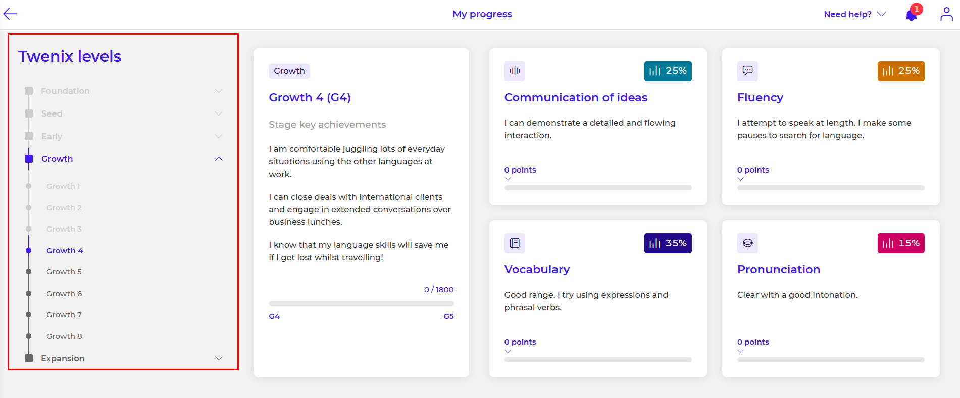
Task: Click the Pronunciation 0 points link
Action: tap(752, 342)
